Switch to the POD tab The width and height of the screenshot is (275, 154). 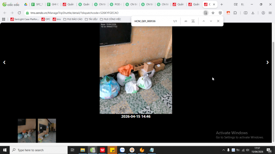click(x=116, y=4)
